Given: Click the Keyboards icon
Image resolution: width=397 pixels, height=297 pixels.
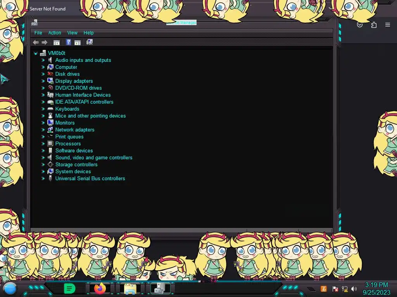Looking at the screenshot, I should 50,109.
